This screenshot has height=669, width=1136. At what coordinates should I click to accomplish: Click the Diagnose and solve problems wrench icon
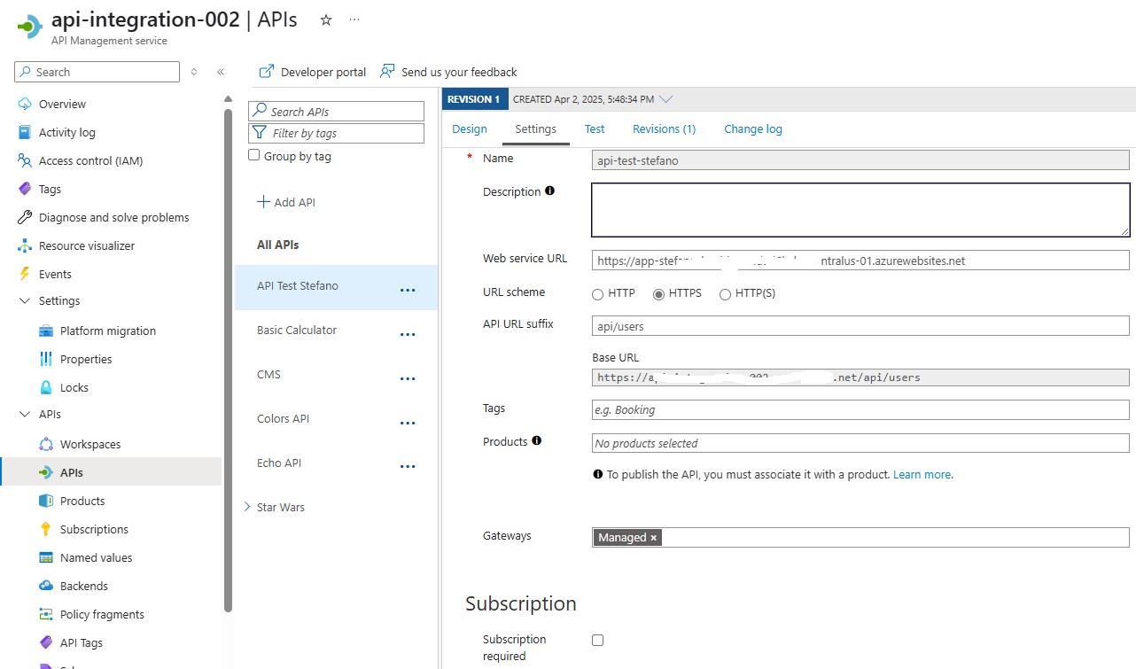point(25,217)
